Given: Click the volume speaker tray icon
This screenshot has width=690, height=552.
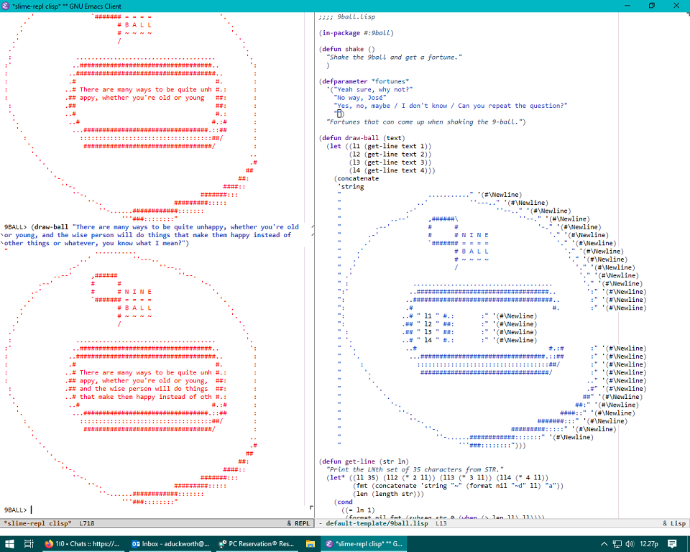Looking at the screenshot, I should (630, 544).
